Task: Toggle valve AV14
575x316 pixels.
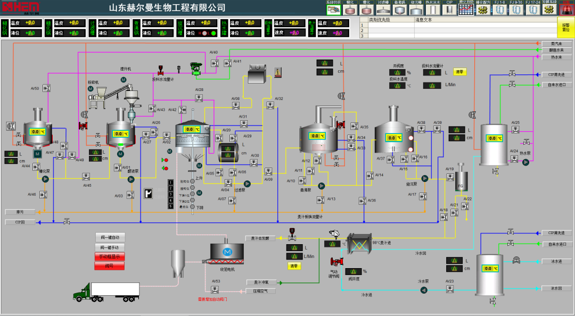Action: point(370,176)
